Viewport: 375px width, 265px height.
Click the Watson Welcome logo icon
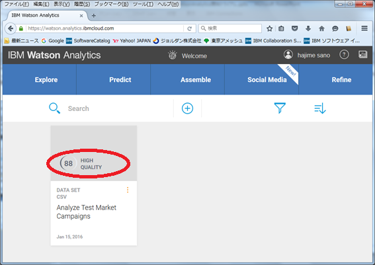(173, 56)
